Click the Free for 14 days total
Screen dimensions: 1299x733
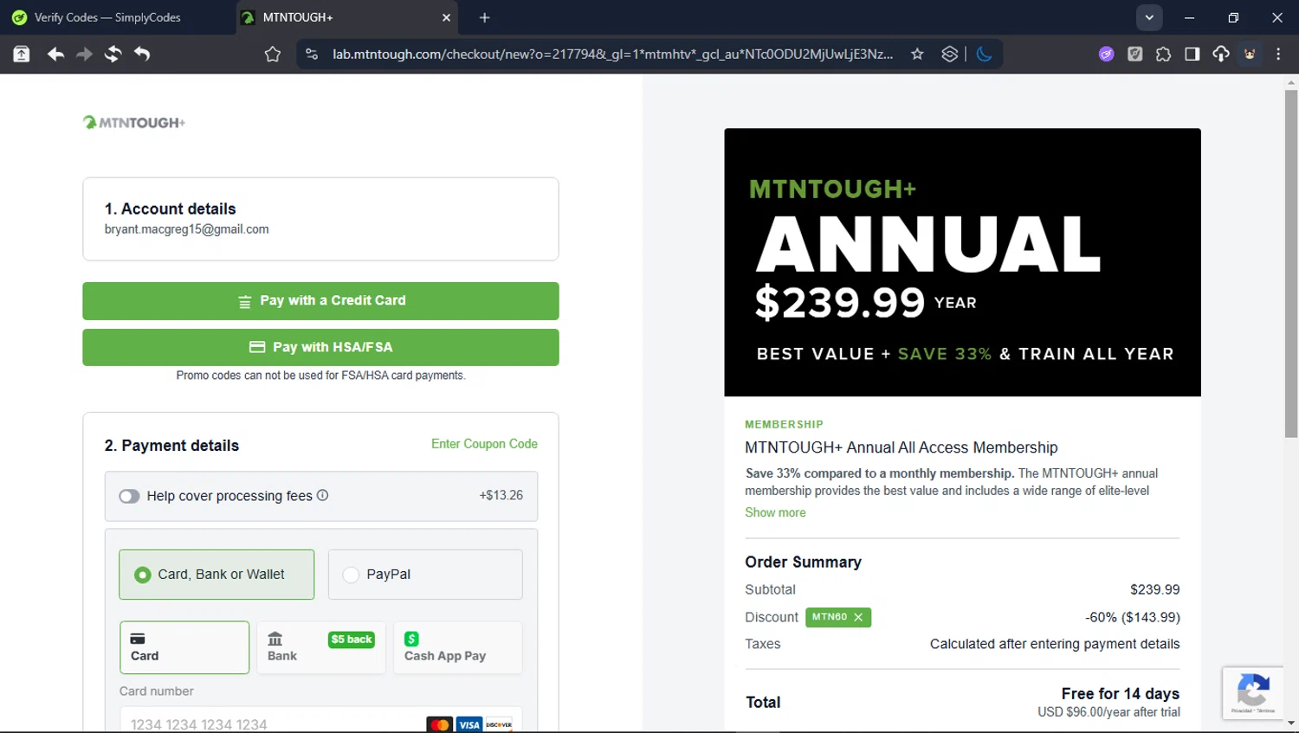[x=1120, y=693]
